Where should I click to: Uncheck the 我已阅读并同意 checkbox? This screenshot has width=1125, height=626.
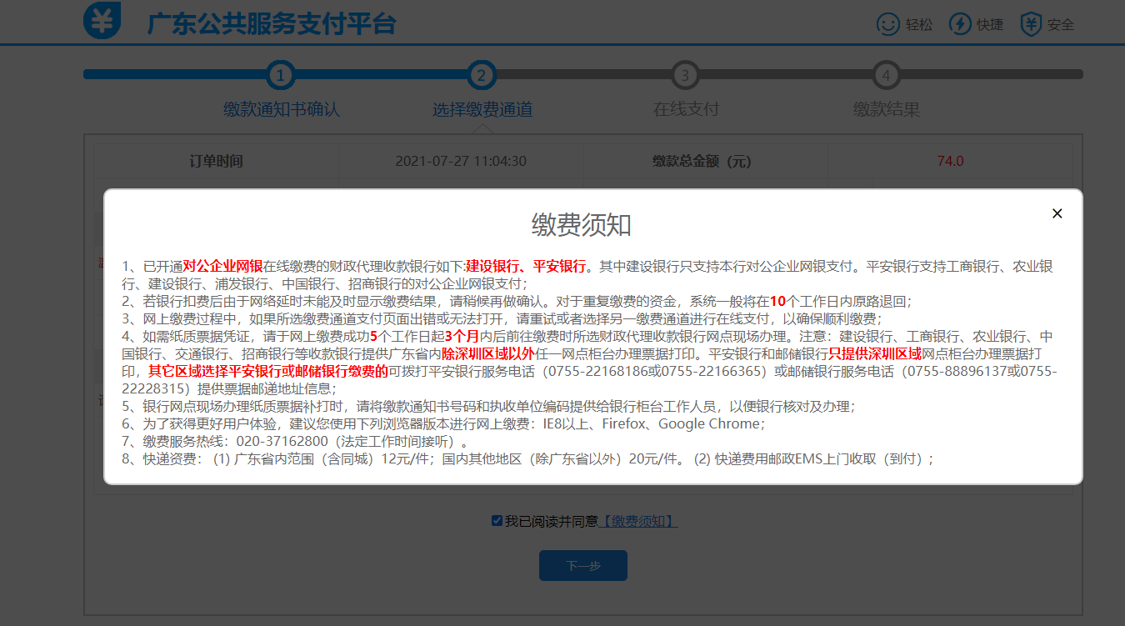tap(497, 521)
